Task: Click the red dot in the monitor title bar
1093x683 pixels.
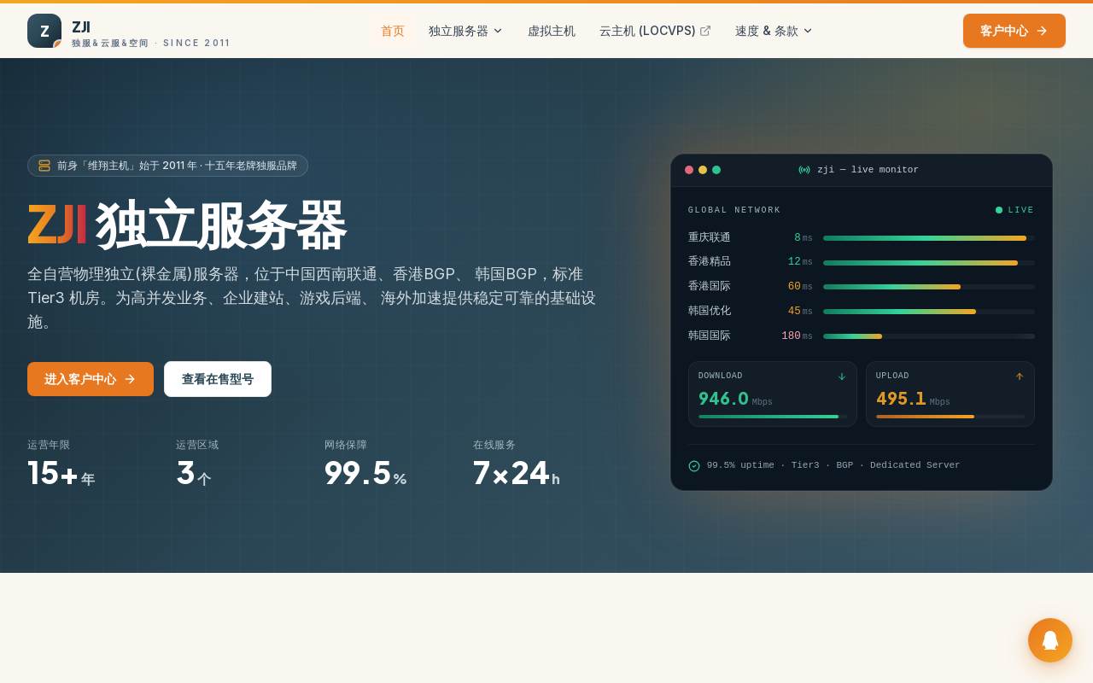Action: coord(689,170)
